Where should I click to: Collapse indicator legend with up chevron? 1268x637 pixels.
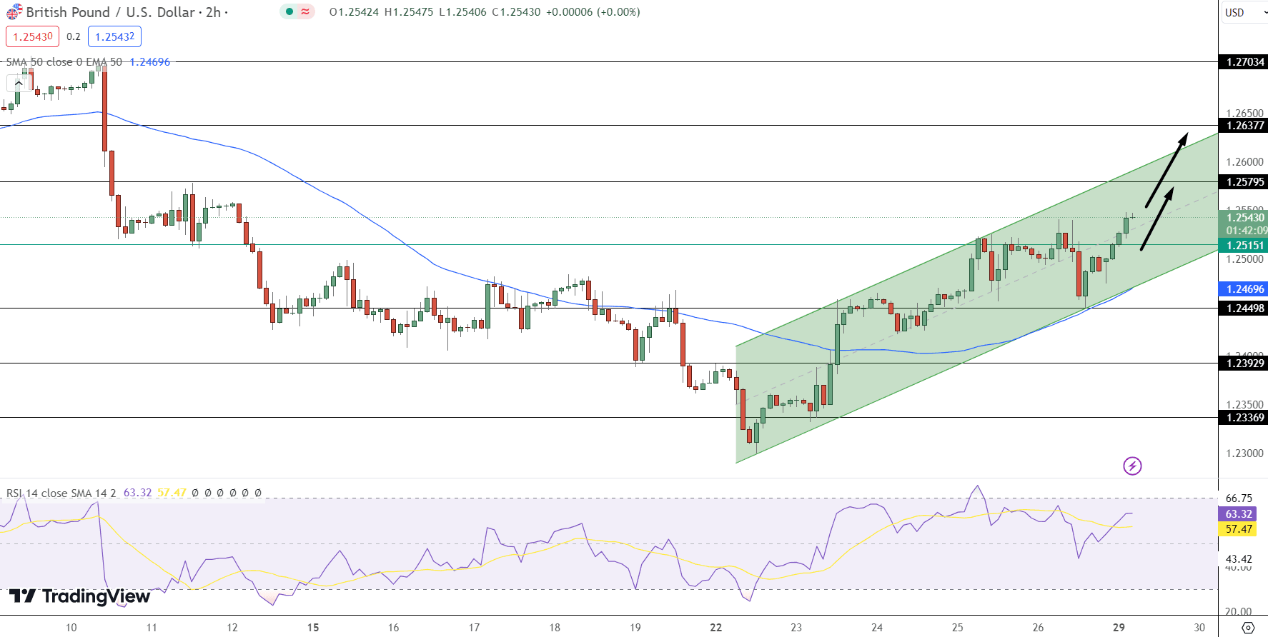[x=19, y=84]
